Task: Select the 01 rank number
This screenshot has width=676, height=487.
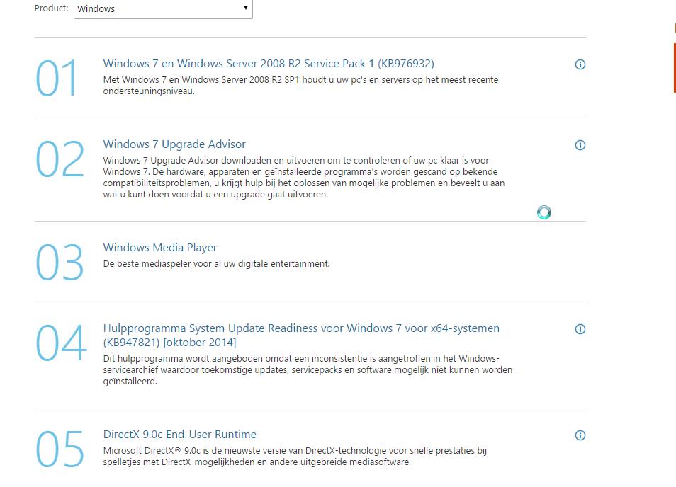Action: pyautogui.click(x=56, y=79)
